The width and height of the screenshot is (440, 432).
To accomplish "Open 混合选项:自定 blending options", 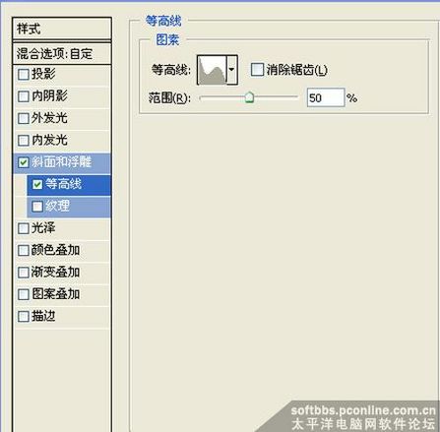I will pyautogui.click(x=62, y=53).
